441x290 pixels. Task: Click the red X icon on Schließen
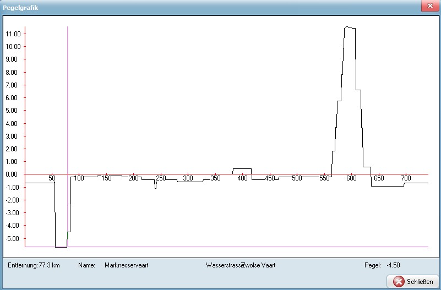(x=399, y=281)
